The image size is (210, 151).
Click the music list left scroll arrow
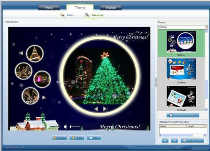[x=161, y=135]
